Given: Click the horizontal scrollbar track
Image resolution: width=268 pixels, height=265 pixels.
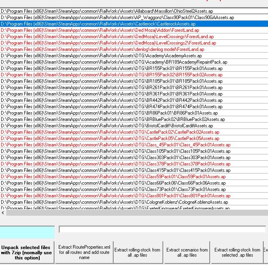Looking at the screenshot, I should click(x=137, y=213).
